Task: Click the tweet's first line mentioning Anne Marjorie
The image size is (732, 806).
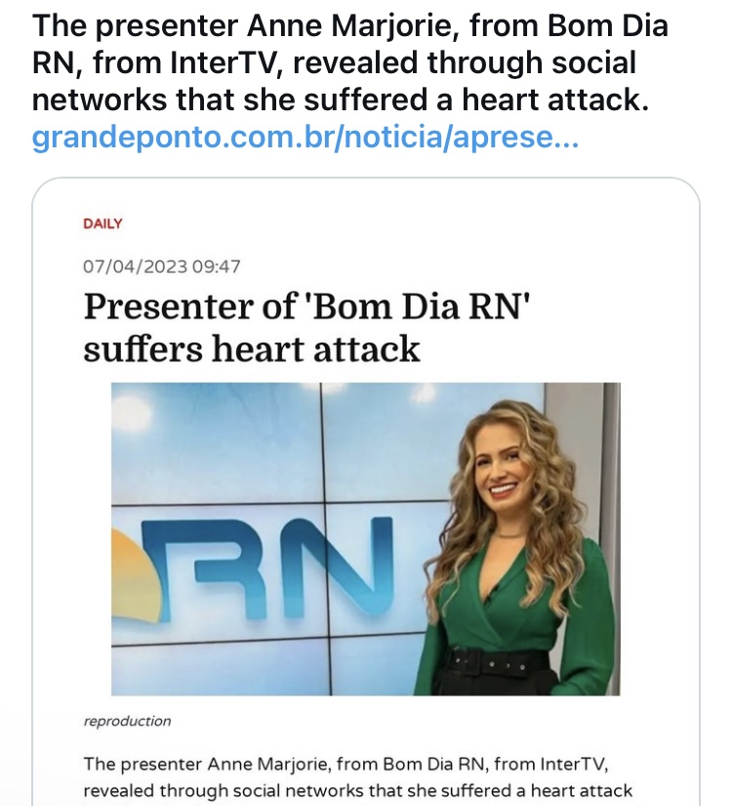Action: (350, 25)
